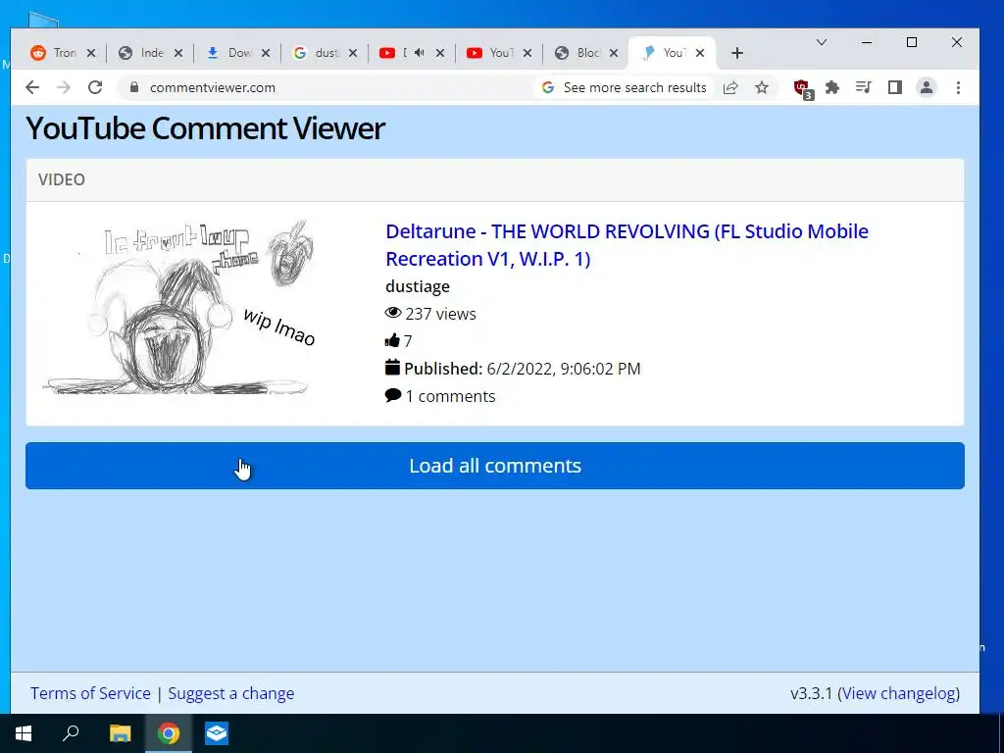Open a new tab with plus button
This screenshot has height=753, width=1004.
pos(737,53)
